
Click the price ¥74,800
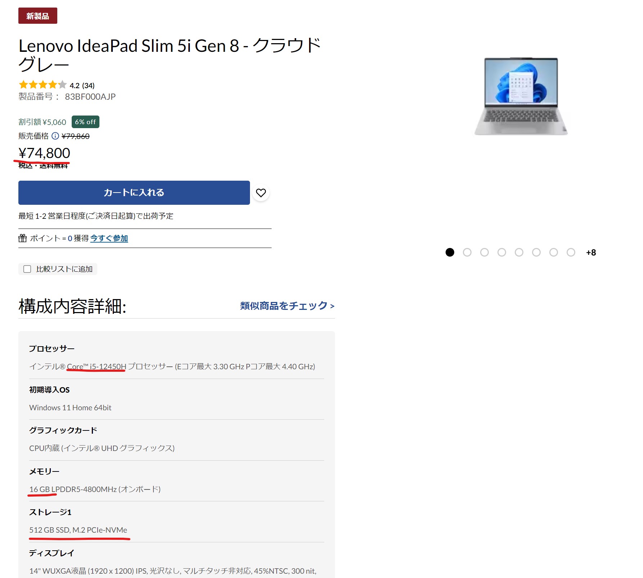[44, 153]
